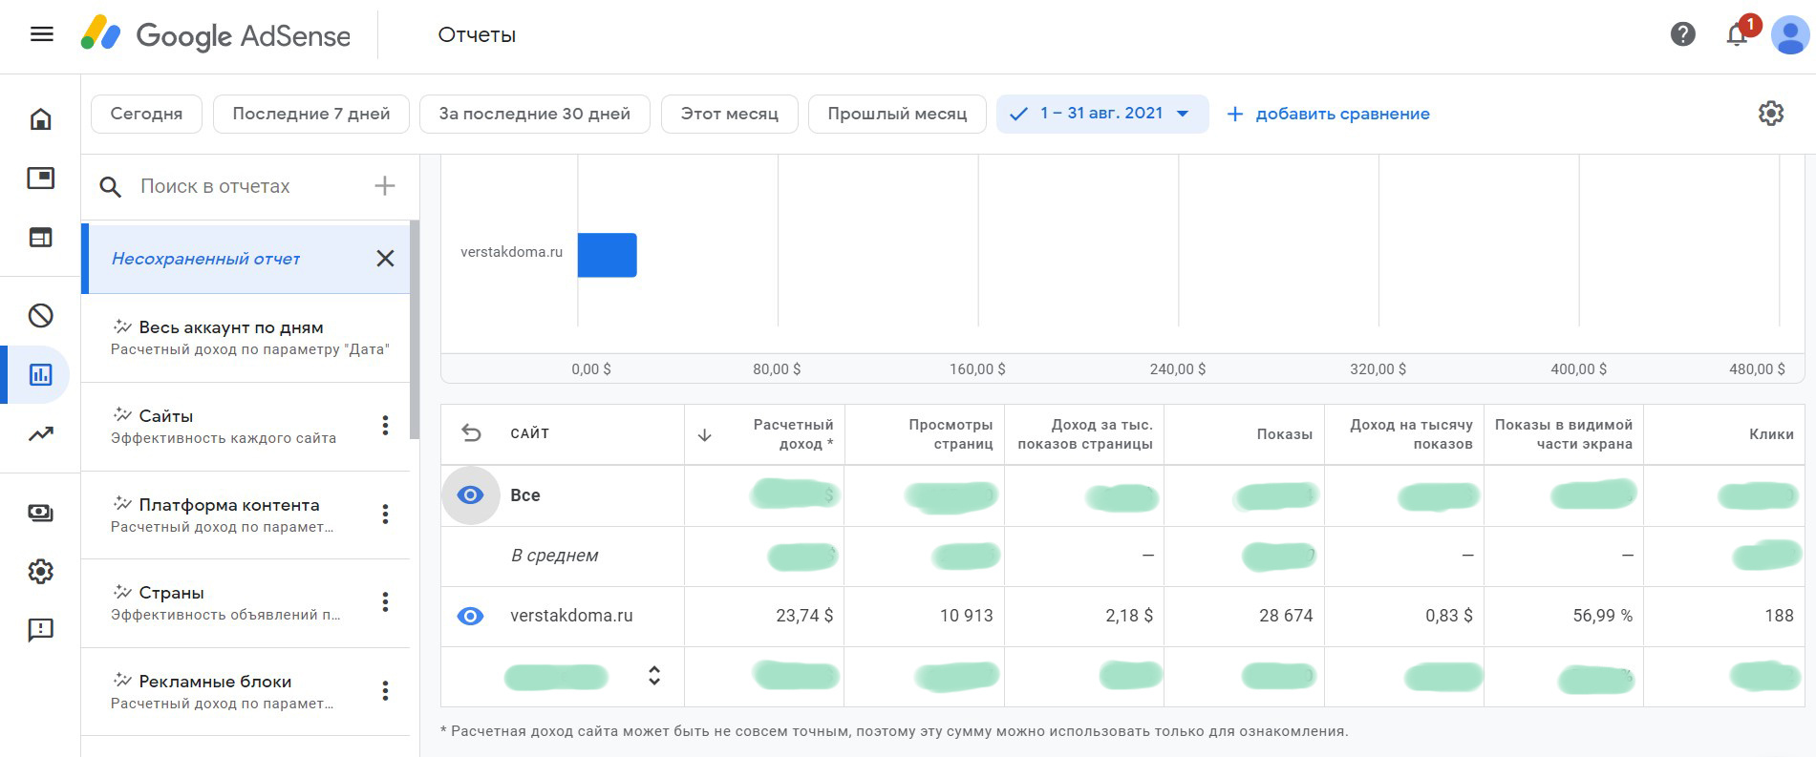1816x757 pixels.
Task: Click 'добавить сравнение' link
Action: click(1328, 114)
